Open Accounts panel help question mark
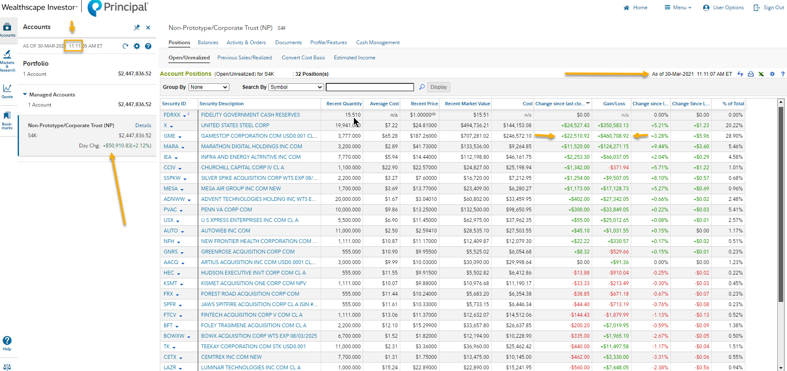 [148, 46]
